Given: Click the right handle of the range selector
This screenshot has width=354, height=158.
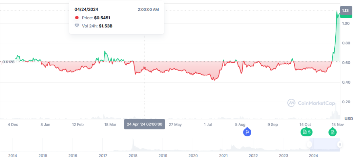Looking at the screenshot, I should (x=340, y=145).
